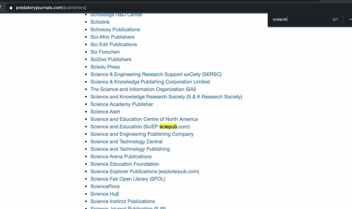Open the Sci-Afric Publishers link
The width and height of the screenshot is (352, 209).
[112, 37]
